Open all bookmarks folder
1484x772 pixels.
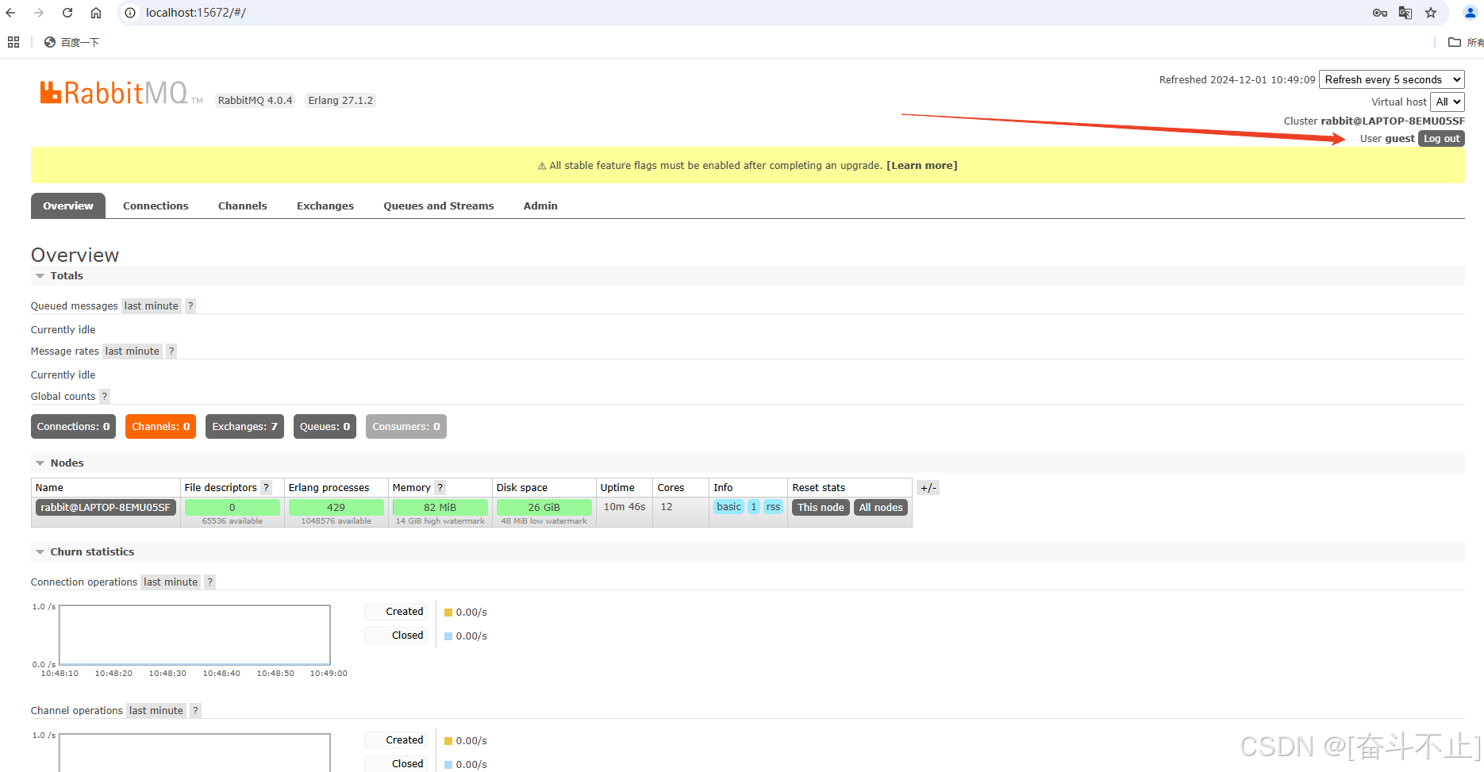pyautogui.click(x=1465, y=42)
